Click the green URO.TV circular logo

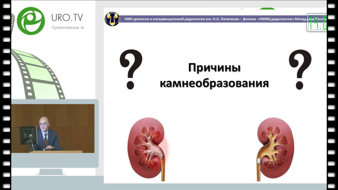point(31,21)
